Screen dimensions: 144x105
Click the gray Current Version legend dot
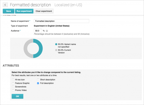56,50
